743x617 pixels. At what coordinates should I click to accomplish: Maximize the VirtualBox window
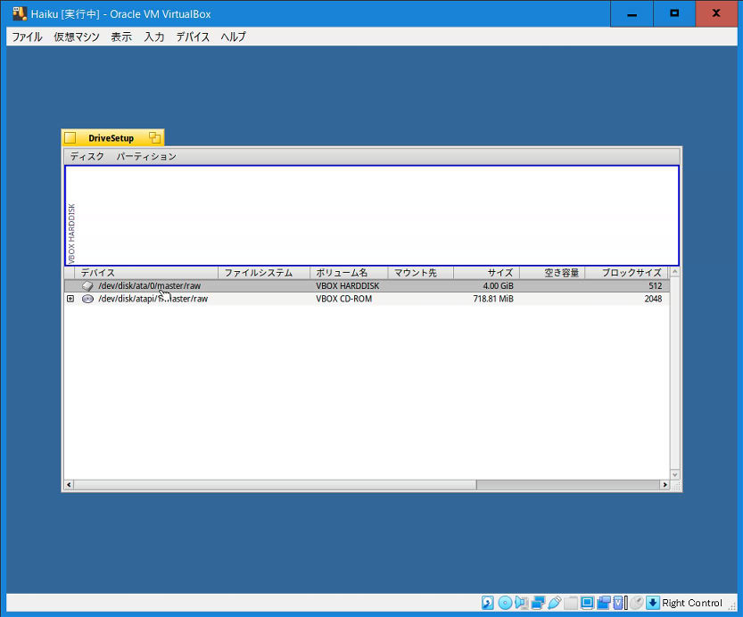point(674,13)
